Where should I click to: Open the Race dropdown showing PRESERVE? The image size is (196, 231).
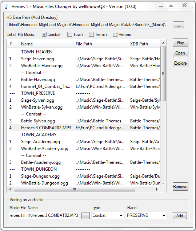click(146, 215)
